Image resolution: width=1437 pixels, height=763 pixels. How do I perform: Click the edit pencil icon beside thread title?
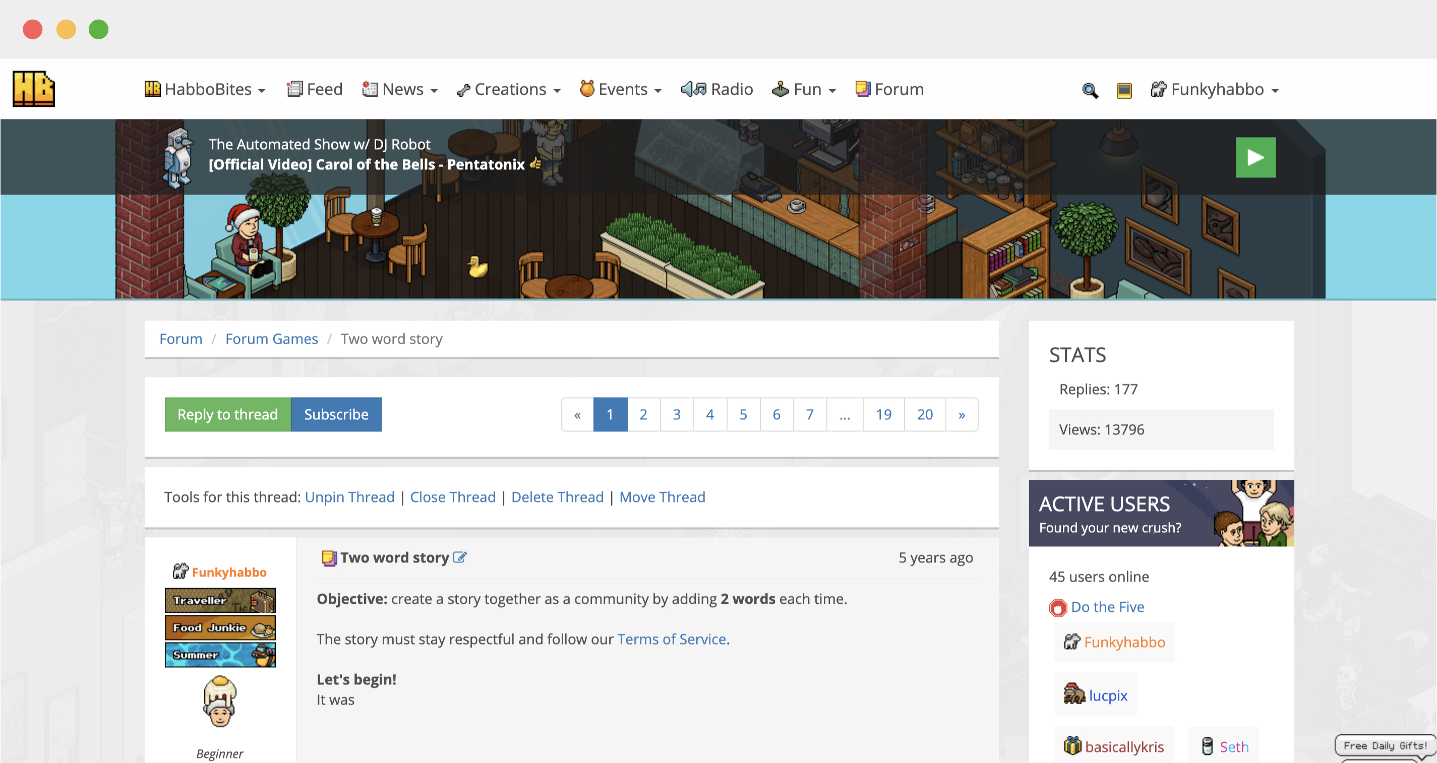(459, 557)
